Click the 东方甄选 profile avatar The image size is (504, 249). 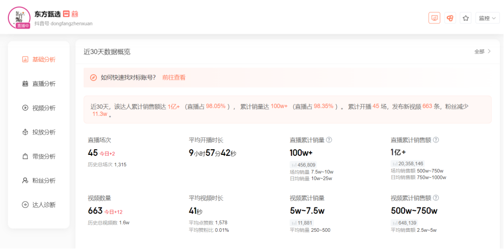[19, 17]
